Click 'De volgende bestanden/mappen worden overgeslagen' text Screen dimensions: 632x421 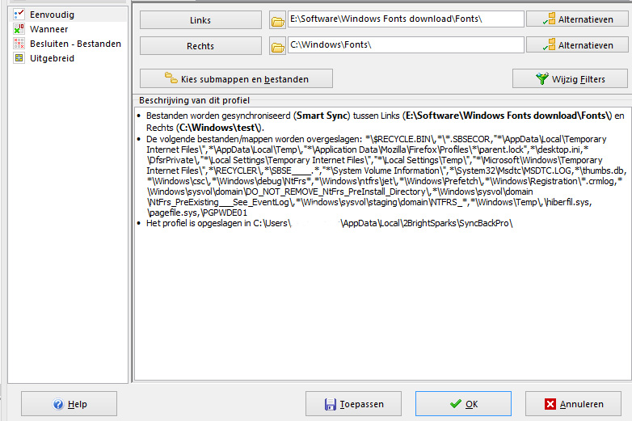[255, 139]
